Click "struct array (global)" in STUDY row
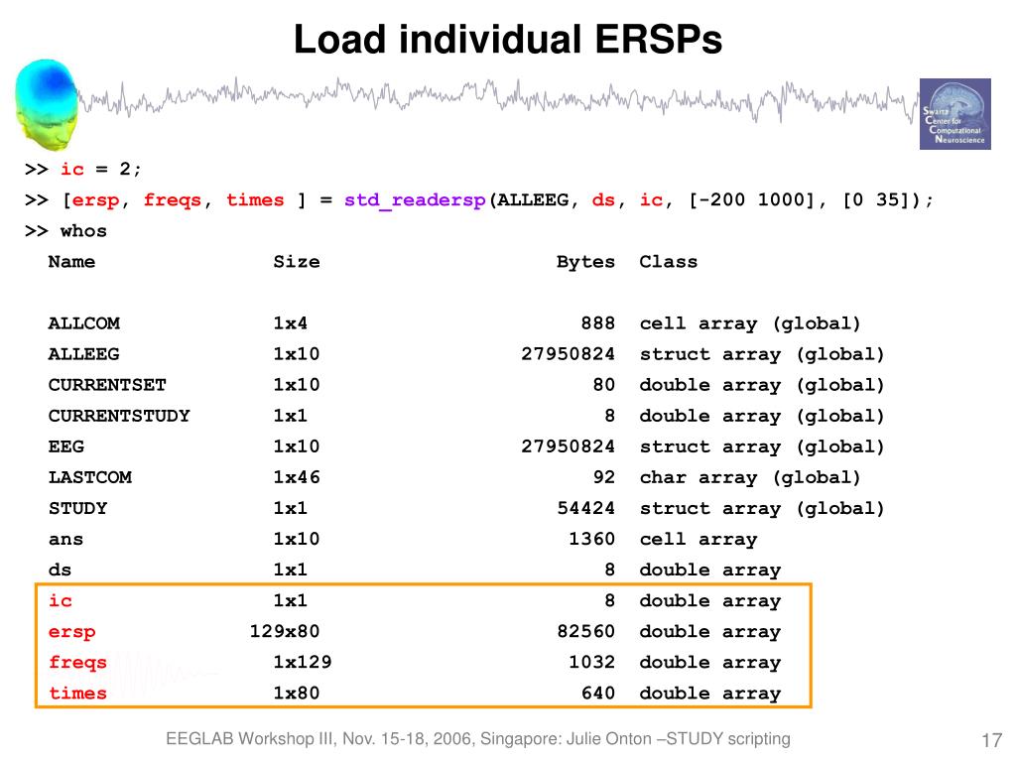 coord(762,509)
